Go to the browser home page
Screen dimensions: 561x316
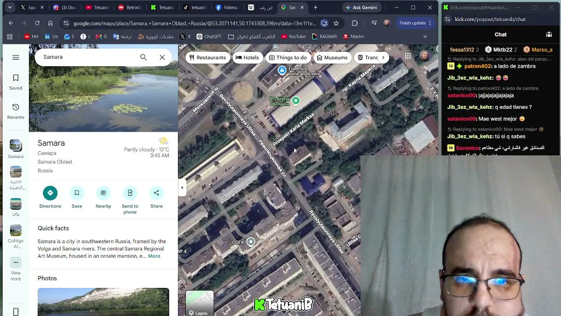tap(50, 23)
